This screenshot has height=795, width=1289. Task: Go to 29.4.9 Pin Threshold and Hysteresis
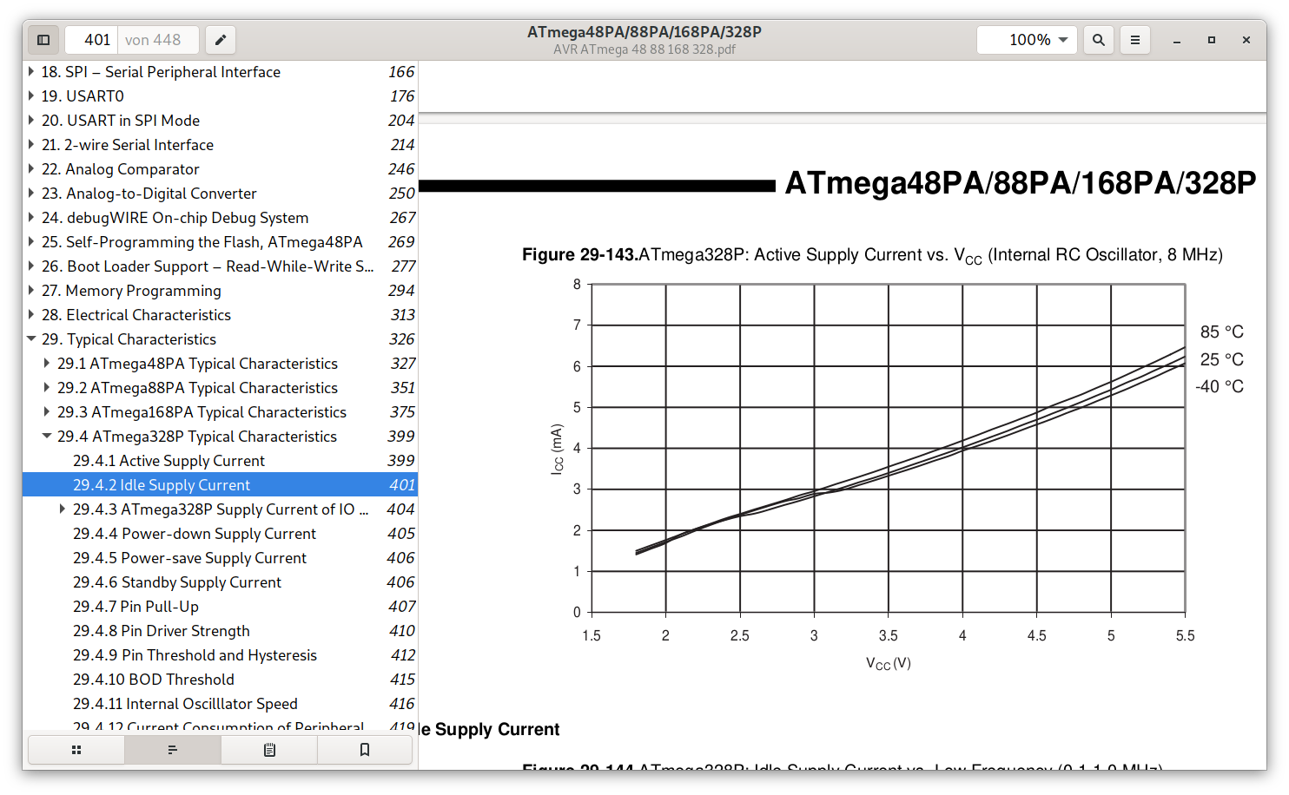point(195,655)
